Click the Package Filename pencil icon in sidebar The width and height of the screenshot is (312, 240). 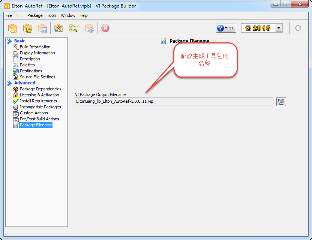tap(15, 125)
